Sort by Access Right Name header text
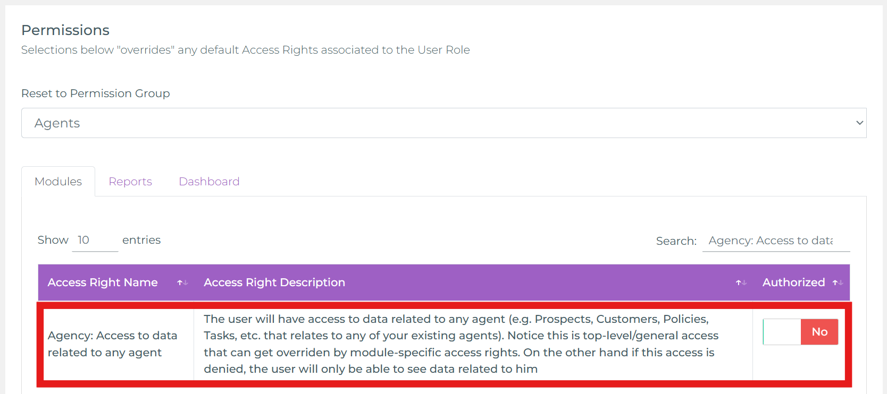This screenshot has width=887, height=394. click(103, 282)
